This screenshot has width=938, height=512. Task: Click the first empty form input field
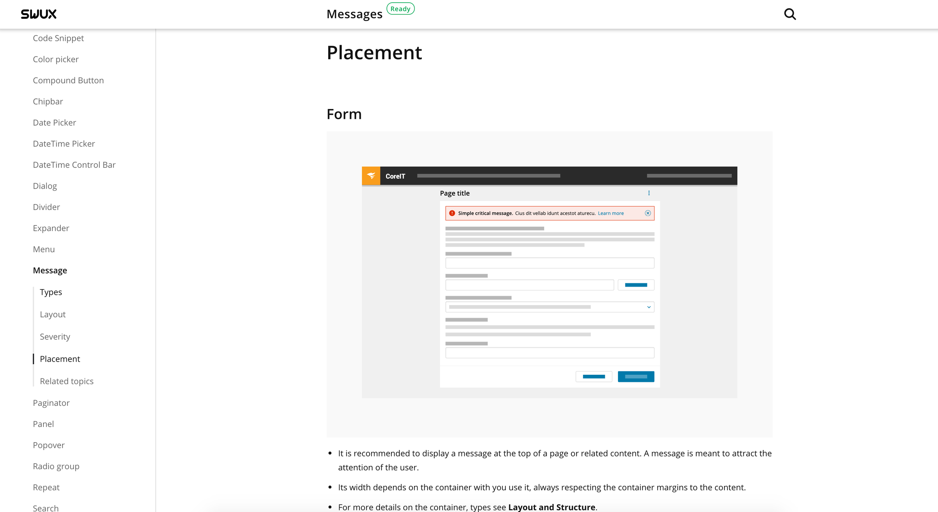click(549, 263)
